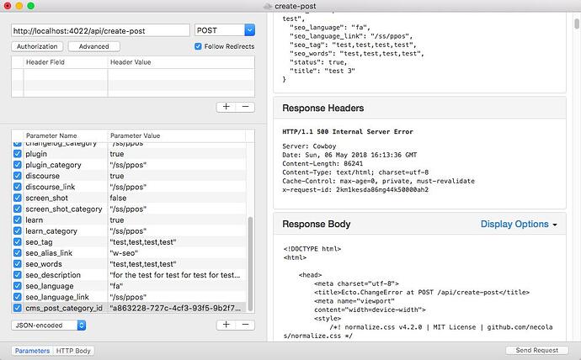Click the green fullscreen window button
581x360 pixels.
[31, 6]
